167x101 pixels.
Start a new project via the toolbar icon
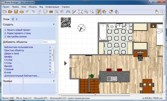[5, 12]
